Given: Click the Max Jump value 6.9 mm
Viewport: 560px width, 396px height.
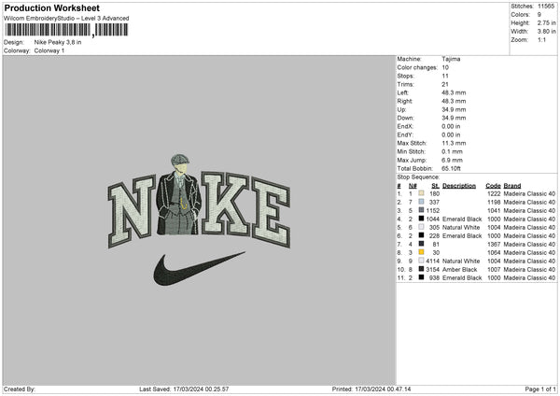Looking at the screenshot, I should (452, 160).
